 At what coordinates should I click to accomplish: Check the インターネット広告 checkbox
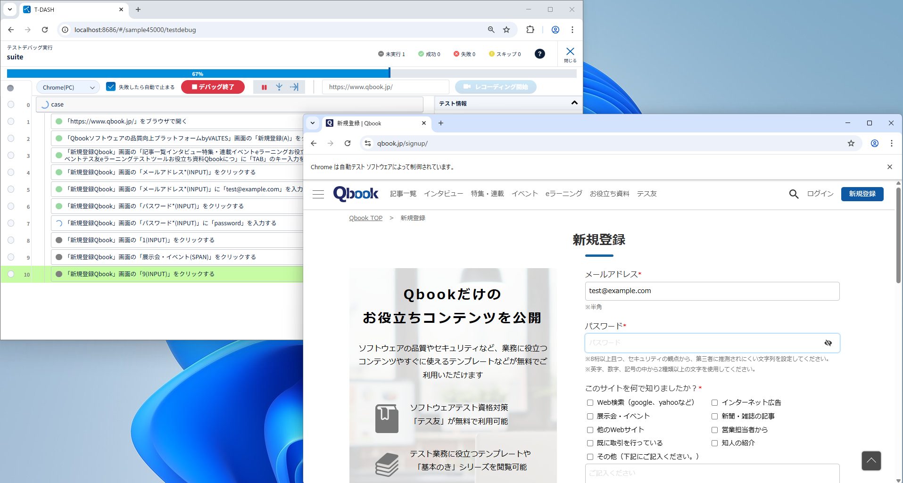[714, 402]
